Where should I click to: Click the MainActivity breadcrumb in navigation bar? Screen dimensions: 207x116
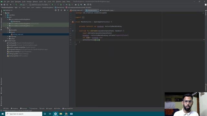[60, 7]
